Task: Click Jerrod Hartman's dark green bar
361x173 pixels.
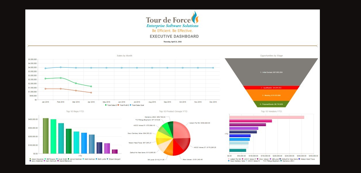Action: pyautogui.click(x=69, y=141)
